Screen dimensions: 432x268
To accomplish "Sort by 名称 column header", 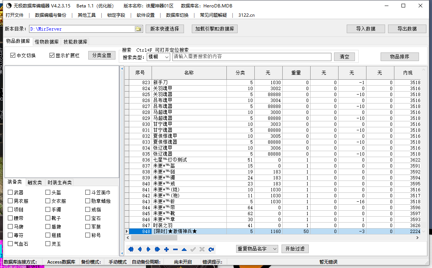I will [x=189, y=73].
